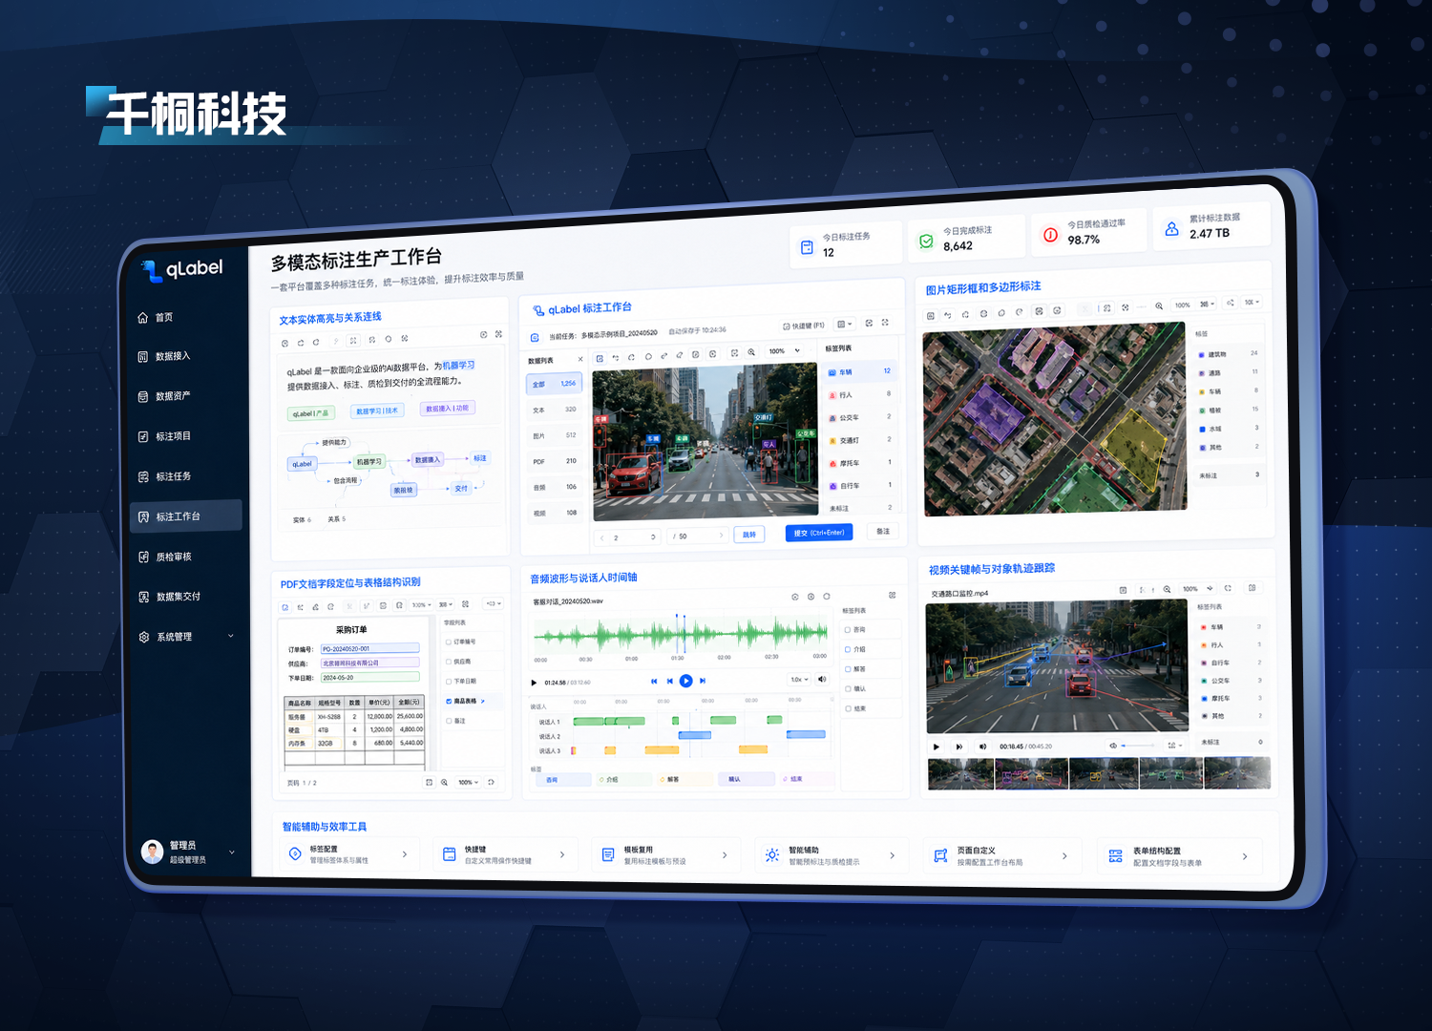Select 视频 108 data filter
Viewport: 1432px width, 1031px height.
point(554,513)
